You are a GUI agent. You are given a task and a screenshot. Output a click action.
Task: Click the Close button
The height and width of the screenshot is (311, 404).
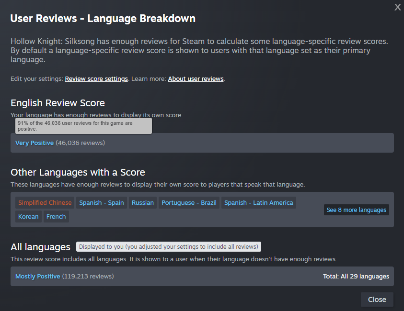[x=377, y=300]
